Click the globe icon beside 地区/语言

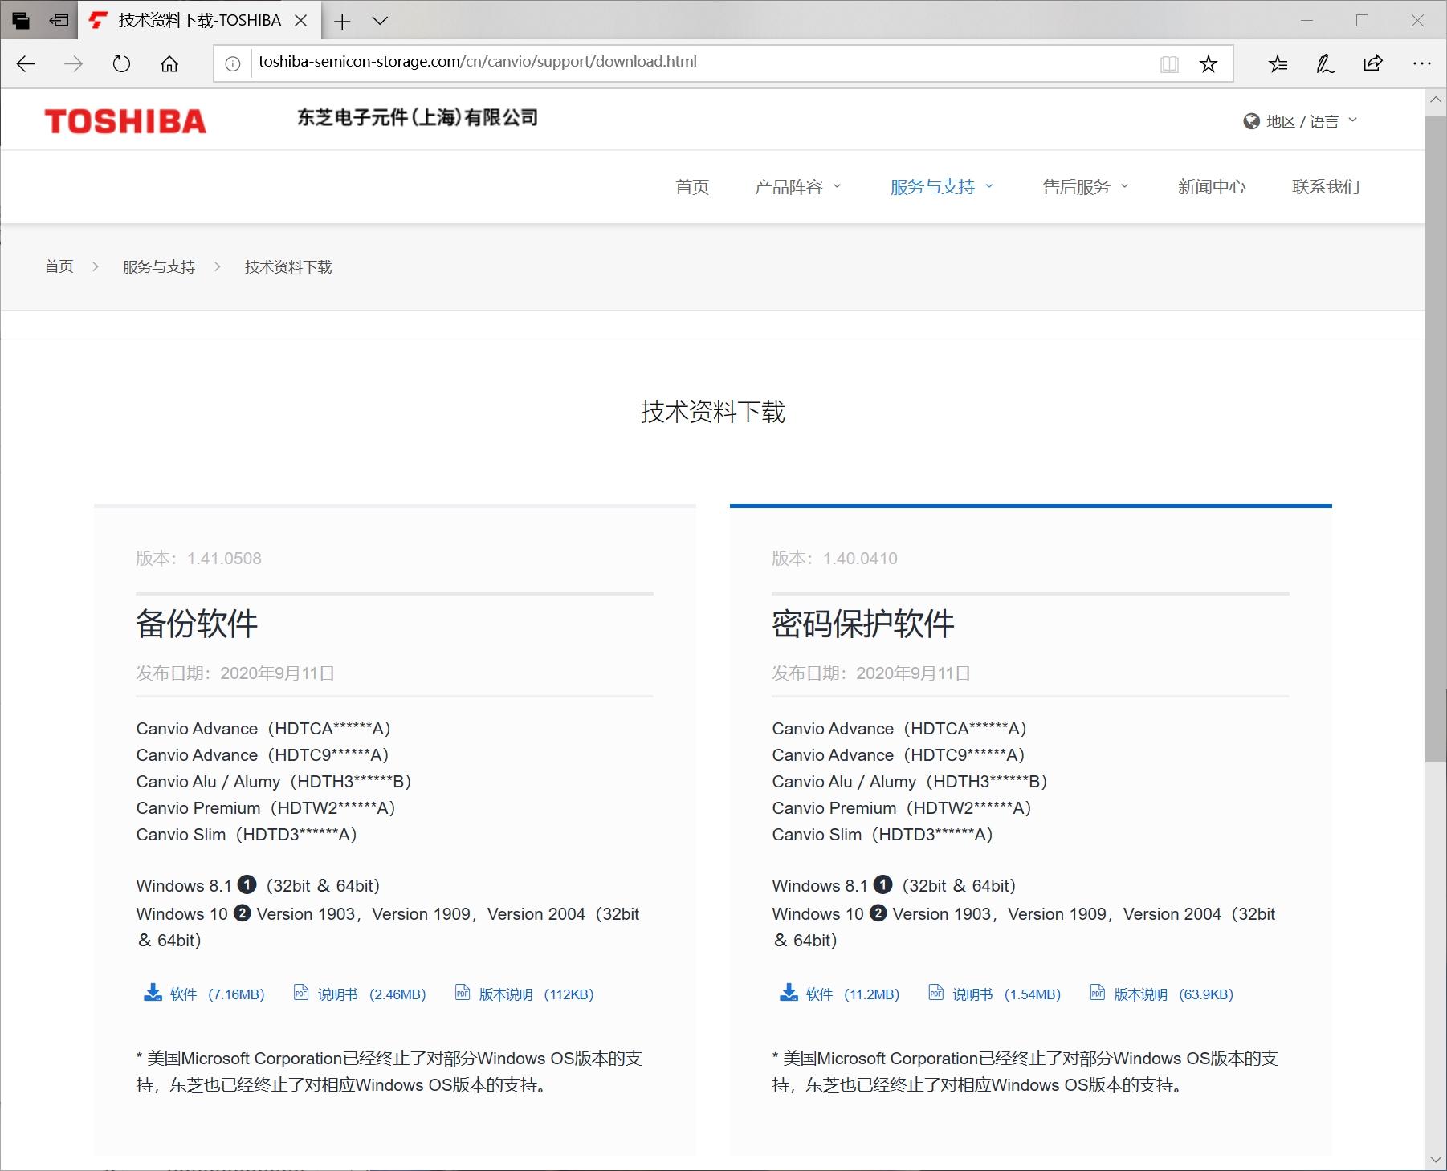[1250, 120]
